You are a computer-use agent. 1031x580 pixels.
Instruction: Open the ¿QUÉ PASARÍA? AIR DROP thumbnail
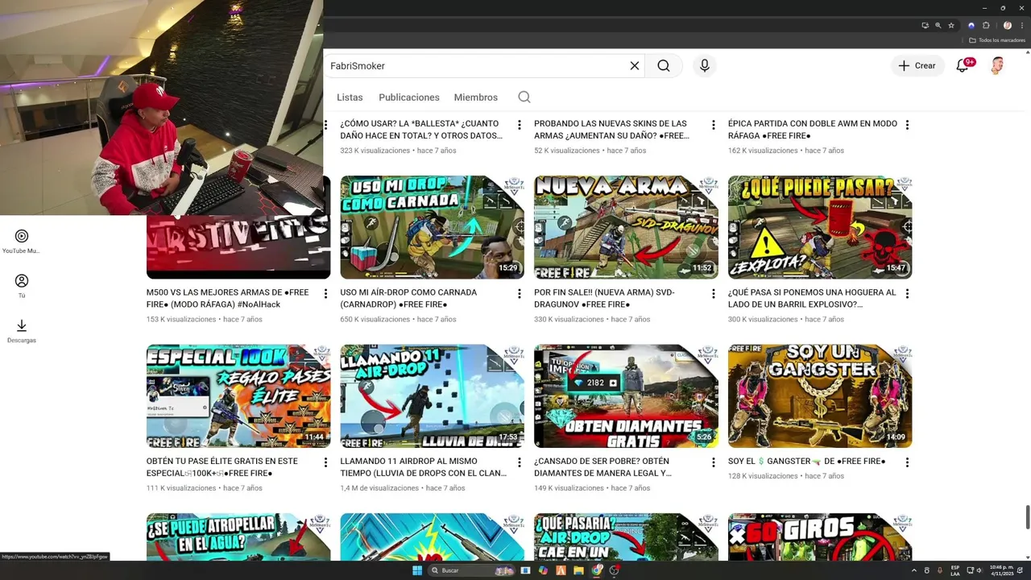point(626,536)
